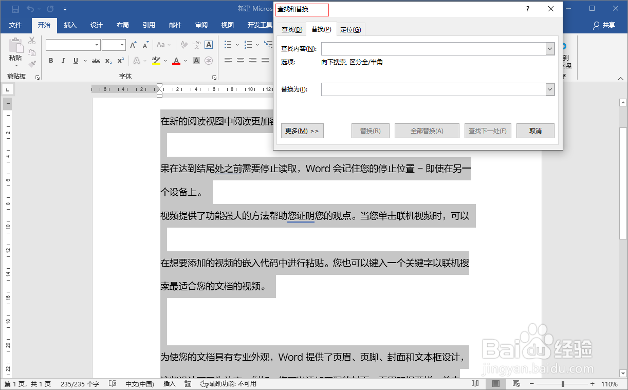628x390 pixels.
Task: Open the highlight color dropdown arrow
Action: click(165, 61)
